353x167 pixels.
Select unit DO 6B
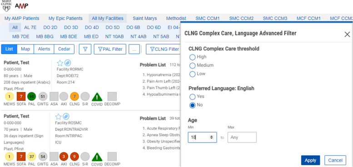tap(133, 27)
